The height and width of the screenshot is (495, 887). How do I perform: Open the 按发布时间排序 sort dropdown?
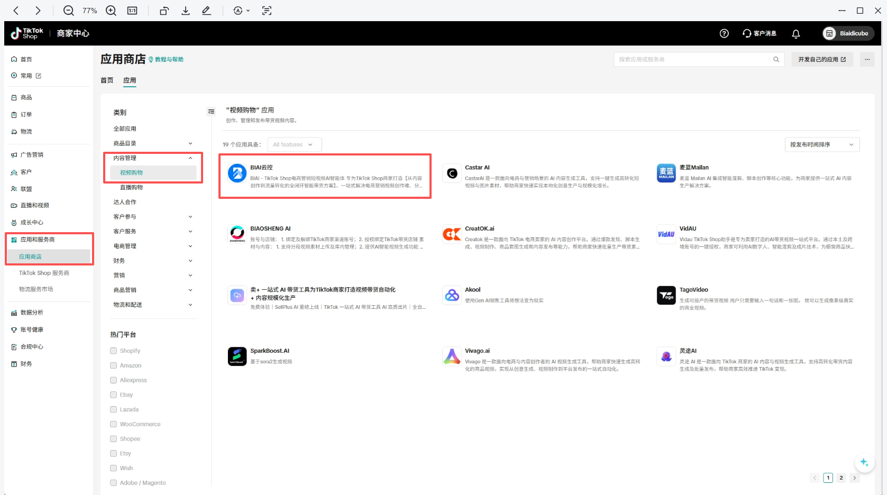tap(822, 144)
